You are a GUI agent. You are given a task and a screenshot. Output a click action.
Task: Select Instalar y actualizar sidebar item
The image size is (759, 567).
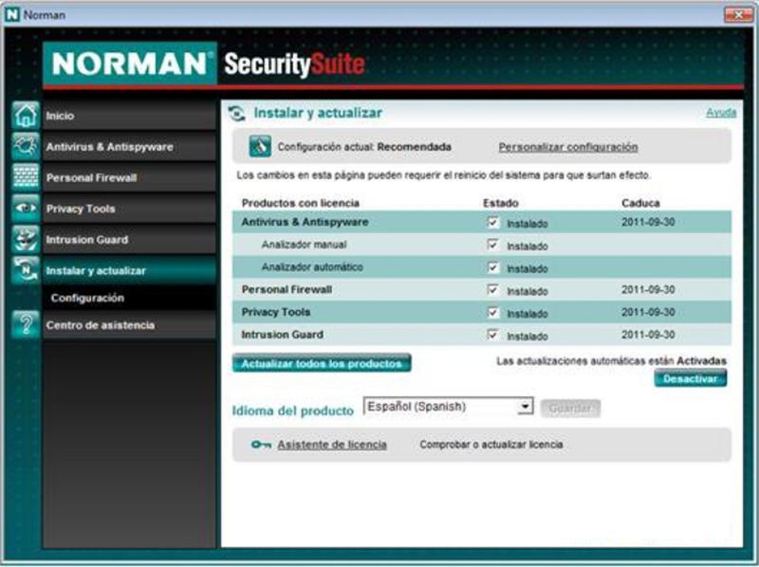129,270
